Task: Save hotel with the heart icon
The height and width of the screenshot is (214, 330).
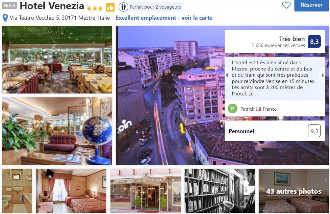Action: (286, 5)
